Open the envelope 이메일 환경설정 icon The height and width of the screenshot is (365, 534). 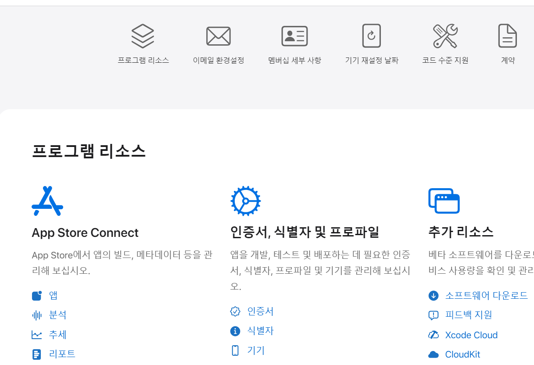tap(219, 36)
